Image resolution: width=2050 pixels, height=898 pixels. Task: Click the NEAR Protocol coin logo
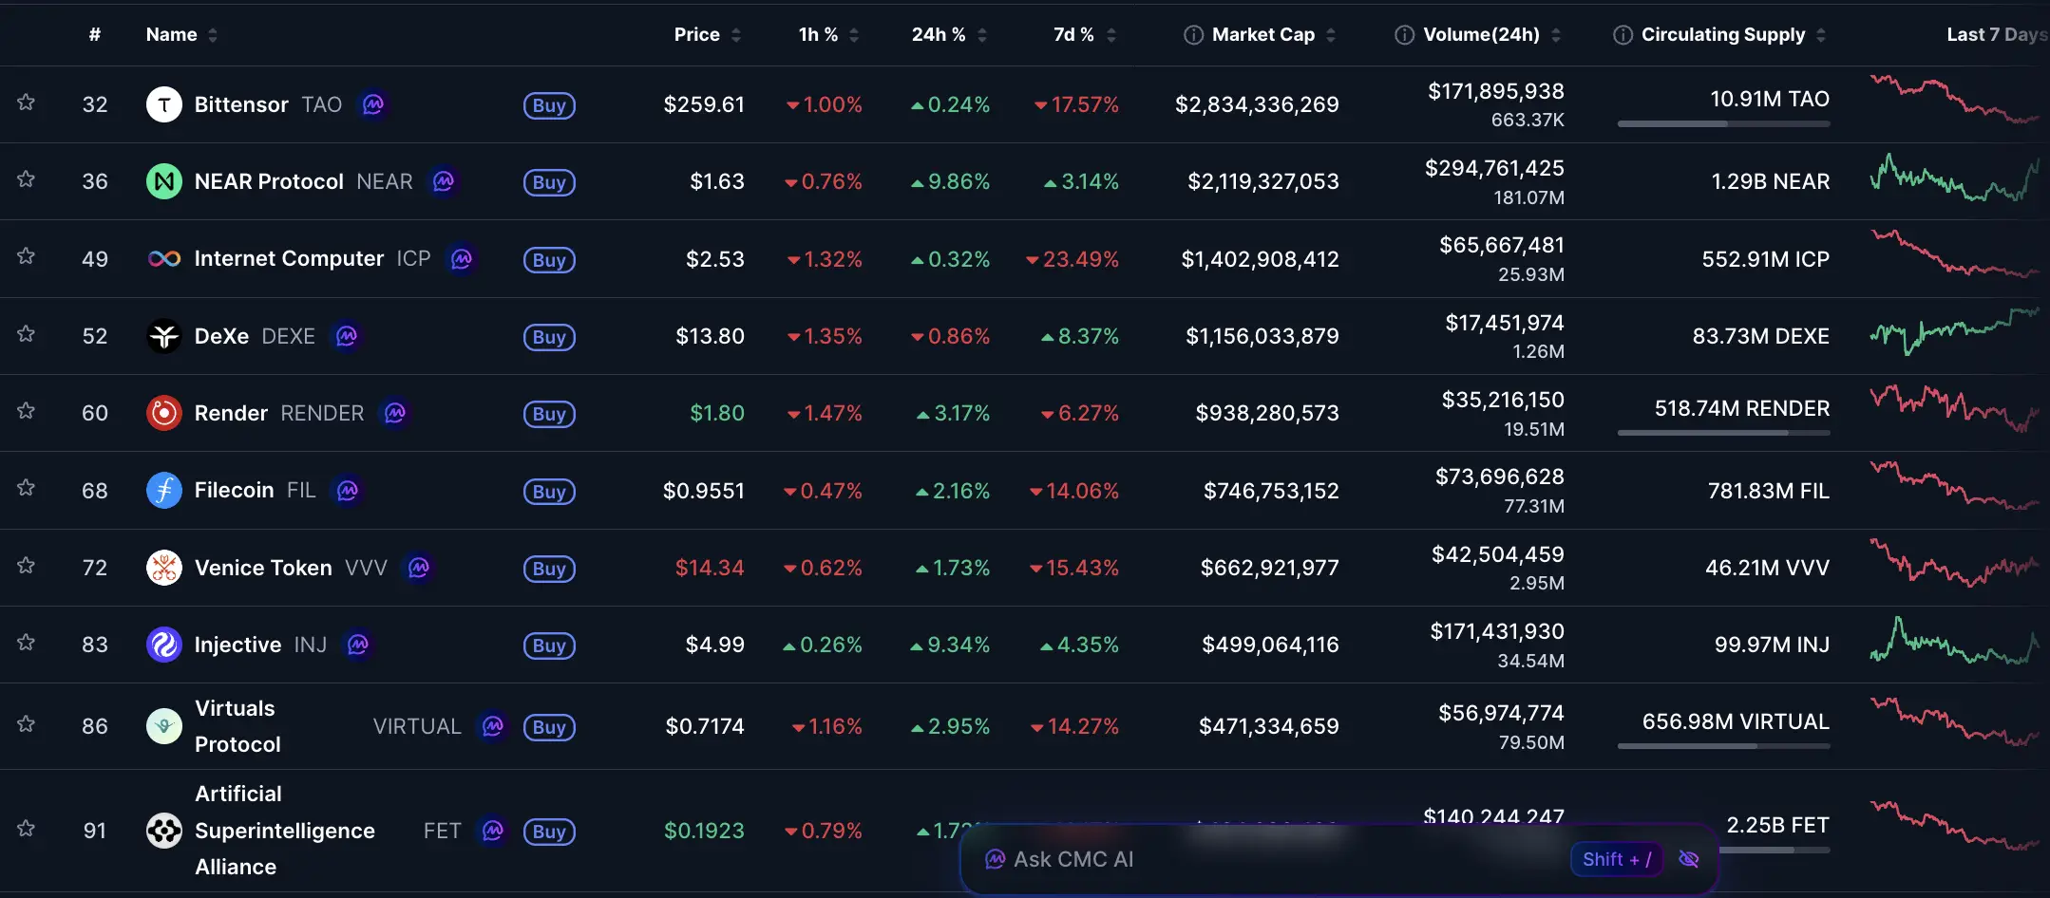164,181
